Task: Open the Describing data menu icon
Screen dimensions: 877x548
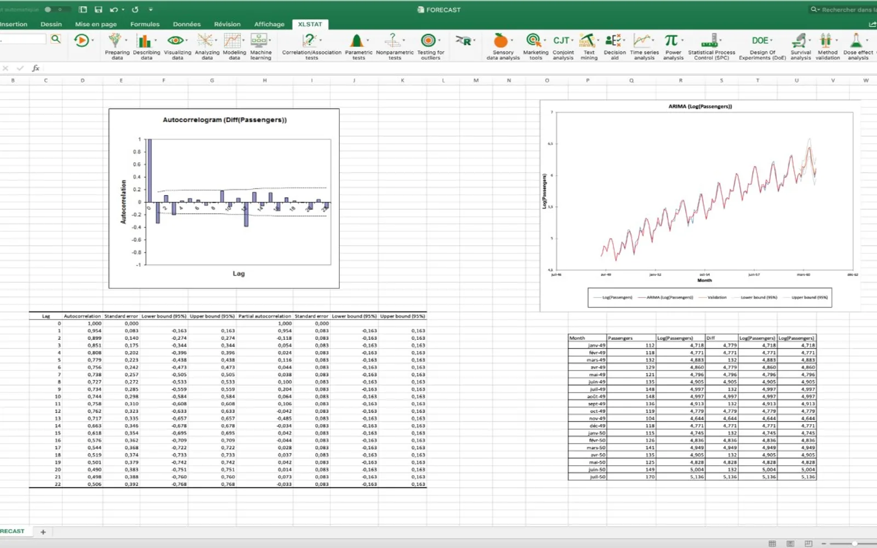Action: [144, 41]
